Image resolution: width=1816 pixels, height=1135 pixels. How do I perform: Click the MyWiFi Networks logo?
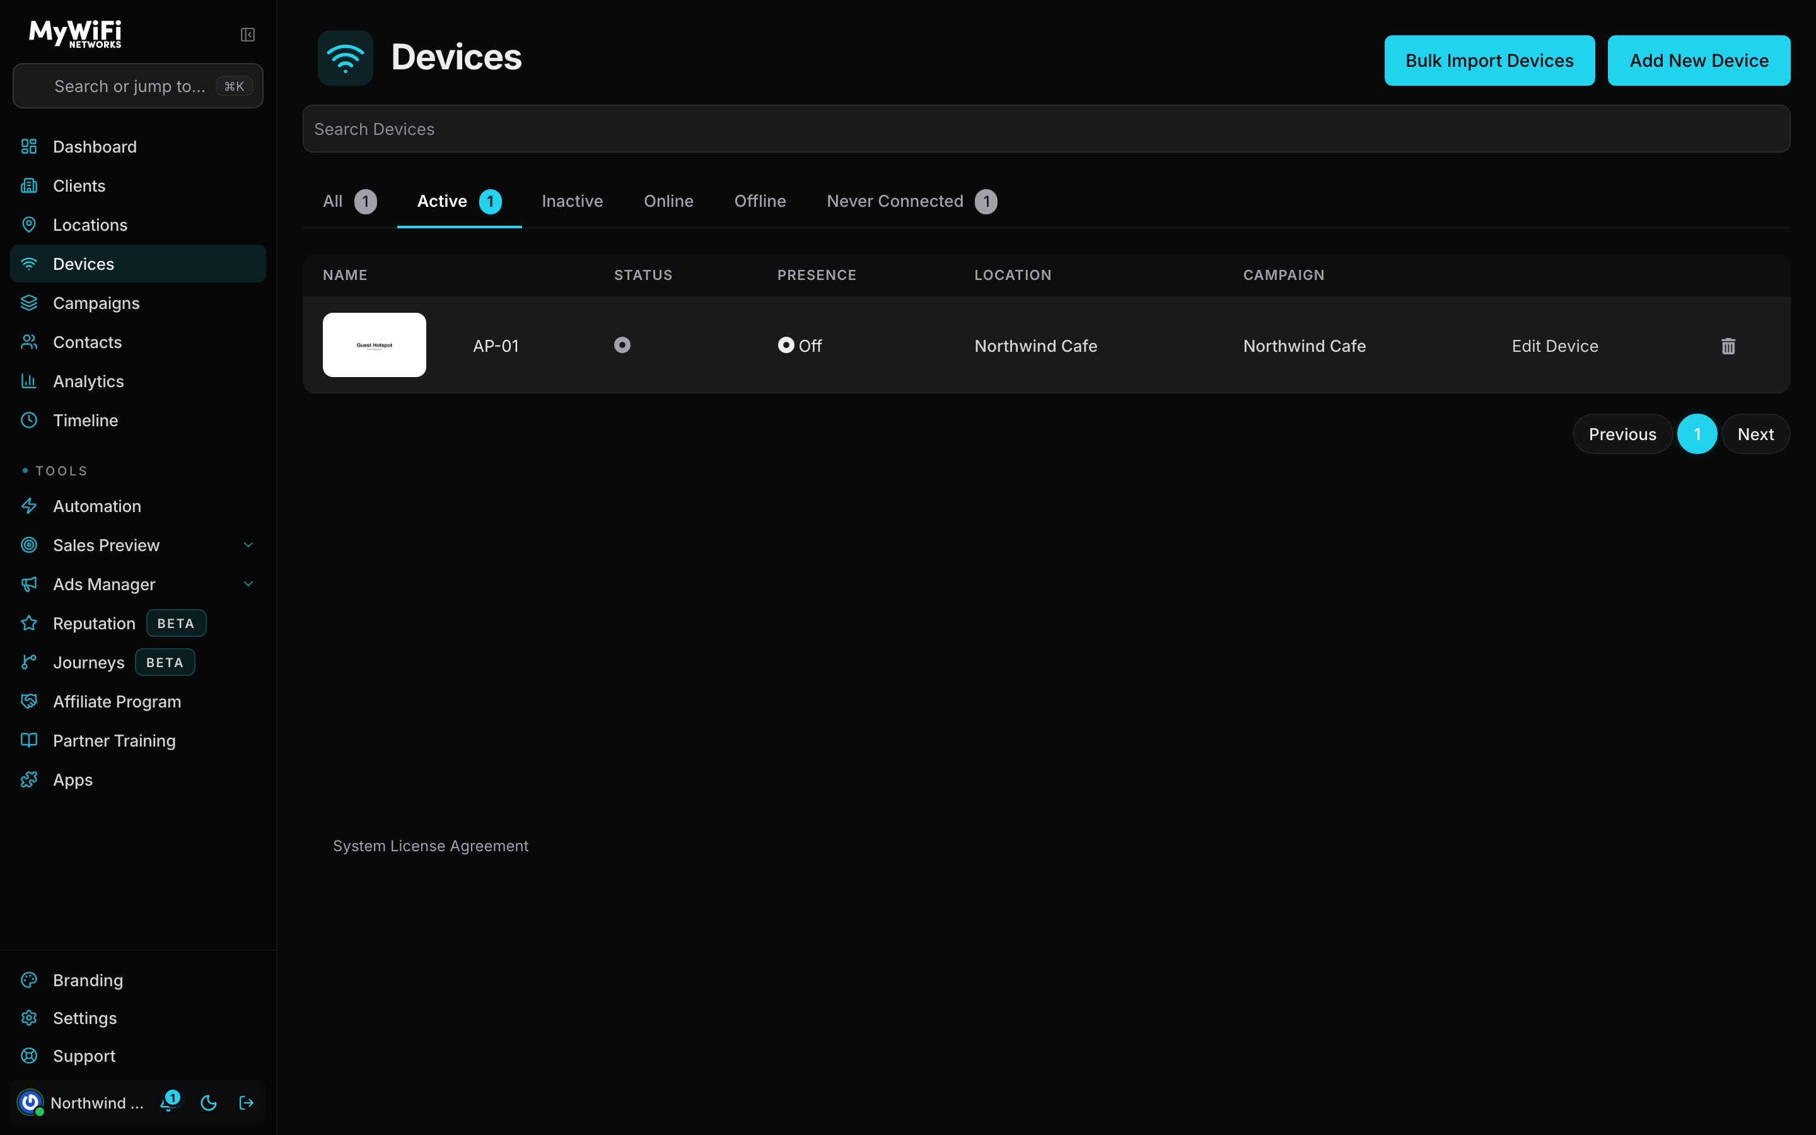pos(75,34)
